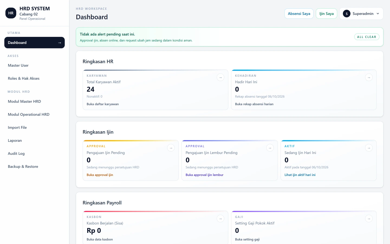Open the Laporan menu

pos(34,140)
